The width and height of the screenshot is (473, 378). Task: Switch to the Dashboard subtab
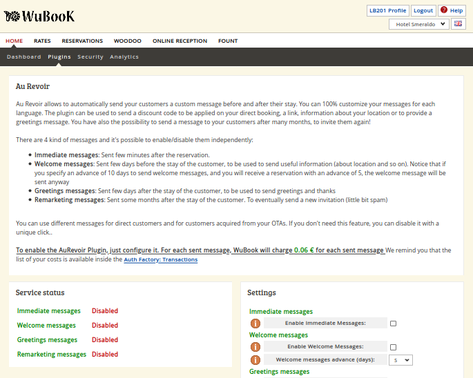(x=24, y=57)
